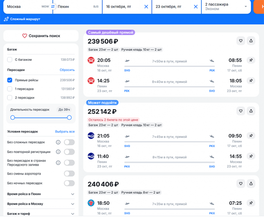Open info icon for Без повторной регистрации
This screenshot has height=217, width=264.
[58, 152]
